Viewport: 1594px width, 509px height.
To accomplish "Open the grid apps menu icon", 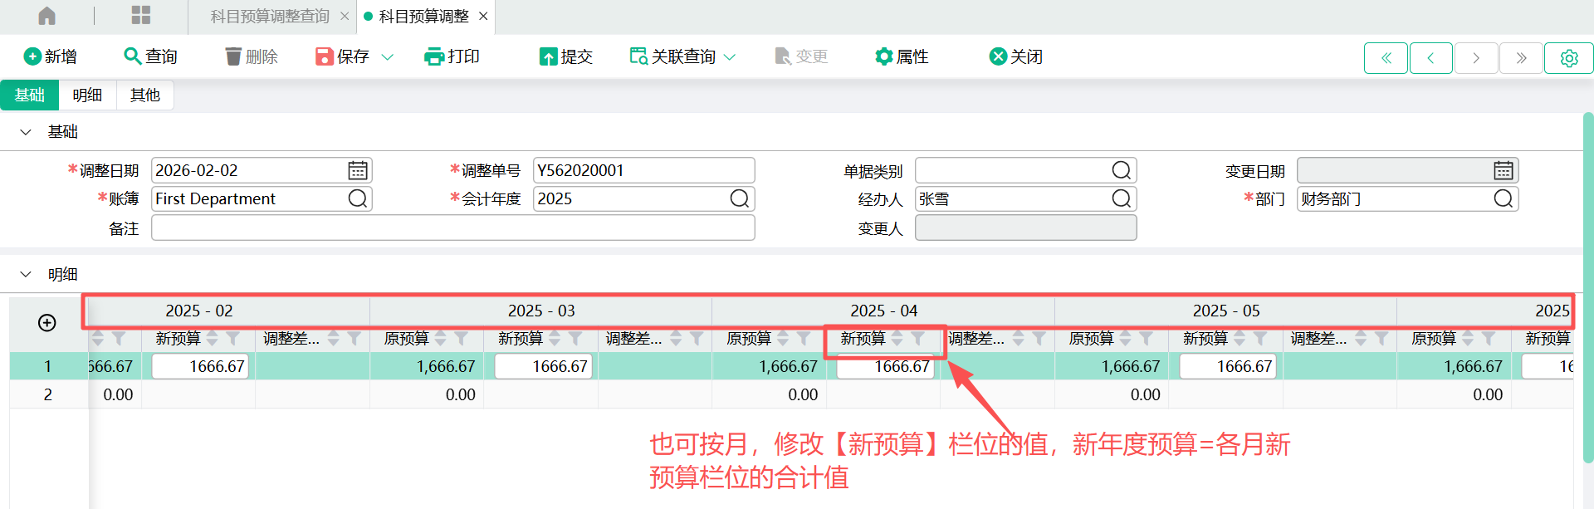I will point(141,16).
